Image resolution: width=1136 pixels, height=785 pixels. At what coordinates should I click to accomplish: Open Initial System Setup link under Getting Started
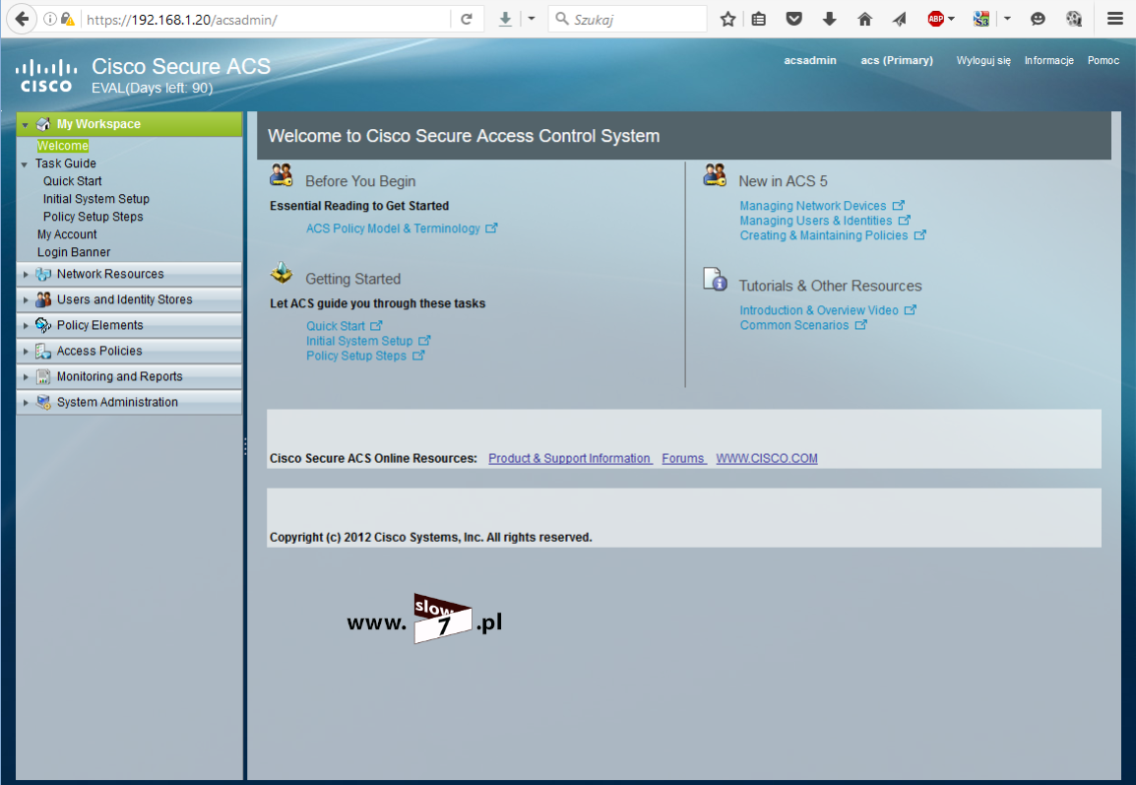coord(359,341)
